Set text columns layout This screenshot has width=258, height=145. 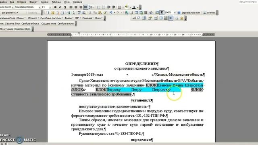coord(146,12)
